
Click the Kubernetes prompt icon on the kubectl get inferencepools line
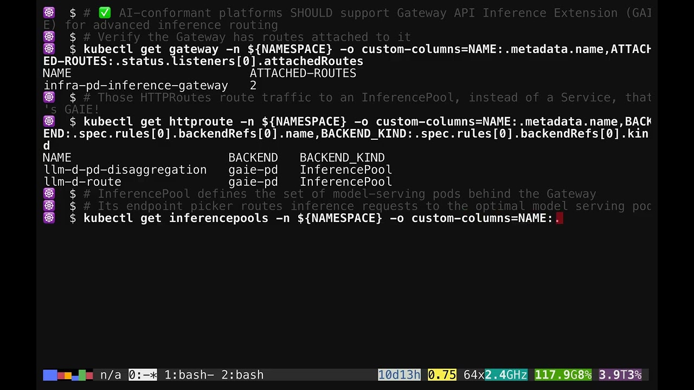tap(49, 218)
